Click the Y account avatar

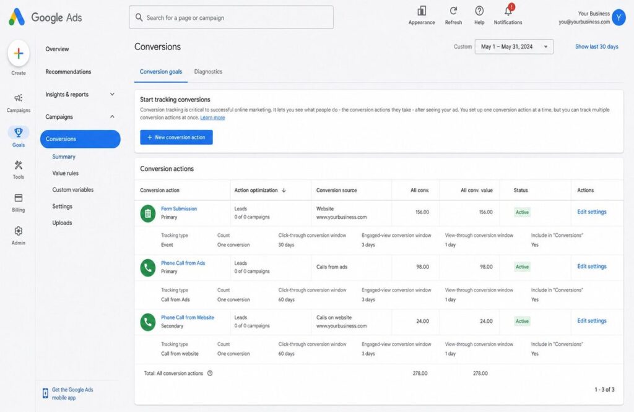point(619,17)
